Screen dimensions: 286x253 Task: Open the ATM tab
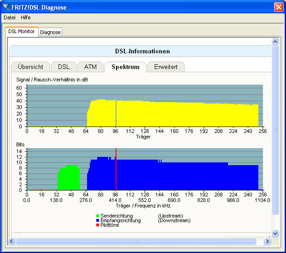(90, 67)
